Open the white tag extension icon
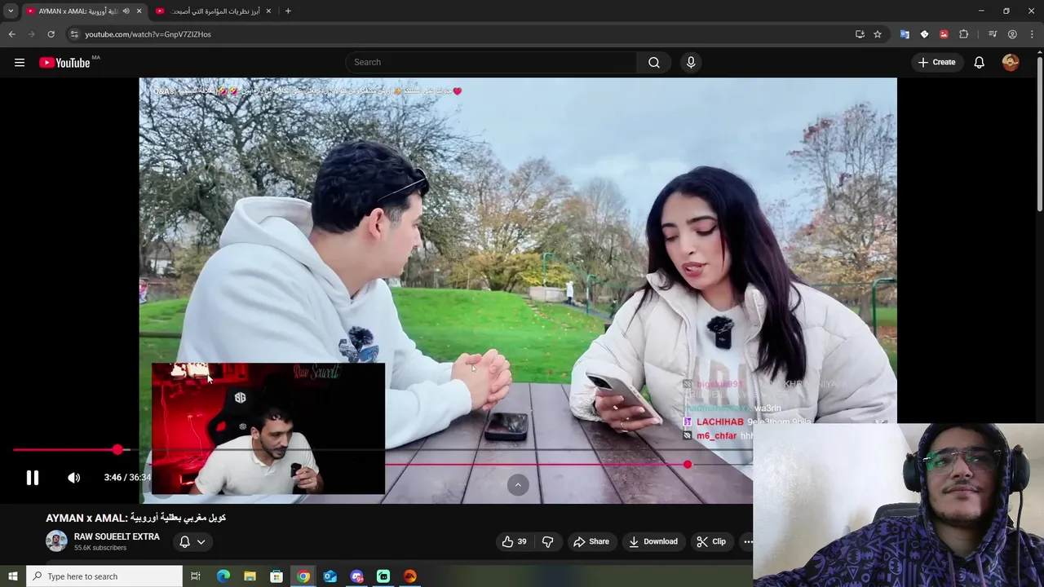Screen dimensions: 1044x587 (924, 34)
